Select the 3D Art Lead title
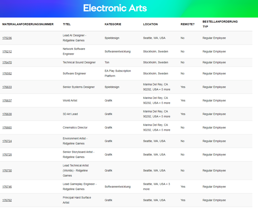The height and width of the screenshot is (209, 258). pyautogui.click(x=70, y=114)
